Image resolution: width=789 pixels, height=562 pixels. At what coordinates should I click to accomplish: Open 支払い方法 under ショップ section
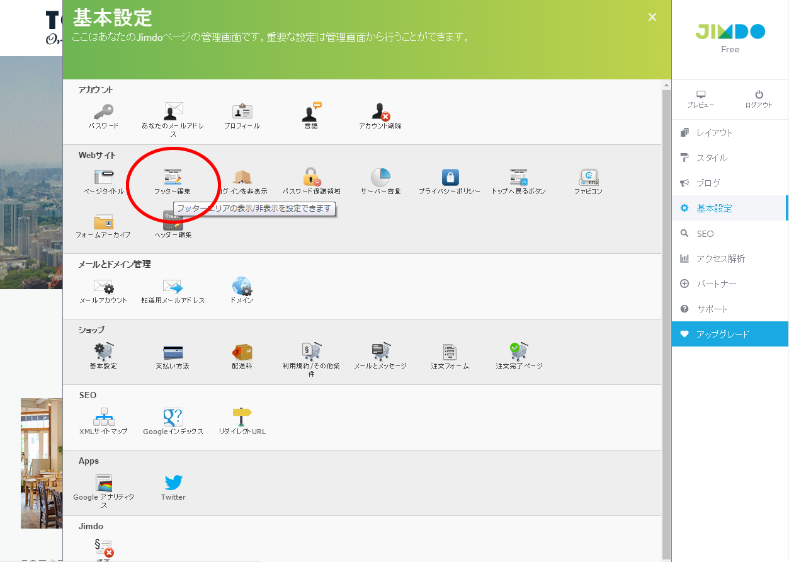coord(173,352)
